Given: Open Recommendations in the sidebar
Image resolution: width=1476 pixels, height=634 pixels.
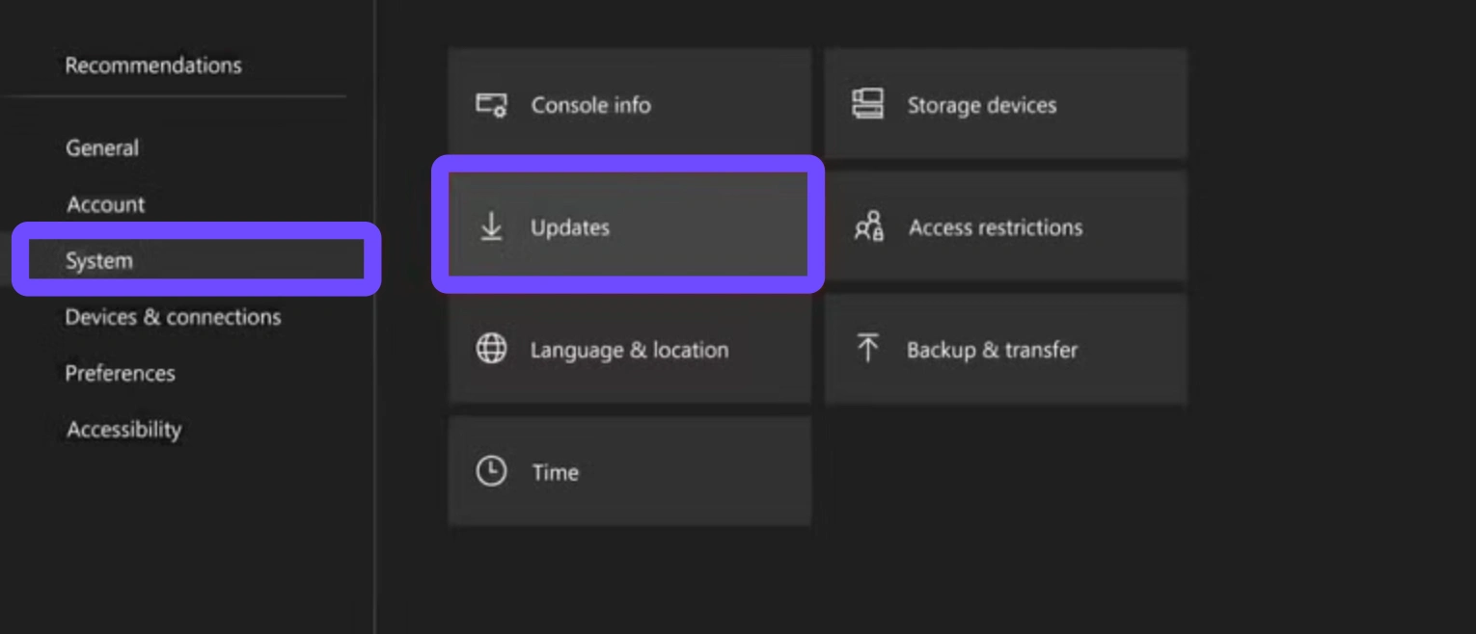Looking at the screenshot, I should (x=153, y=66).
